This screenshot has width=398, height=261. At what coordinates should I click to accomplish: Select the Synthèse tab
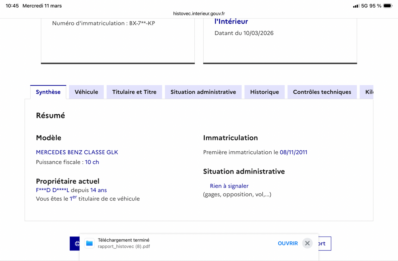(x=48, y=92)
